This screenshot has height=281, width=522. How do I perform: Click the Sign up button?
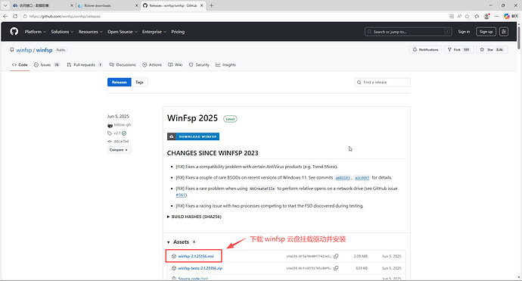click(486, 32)
